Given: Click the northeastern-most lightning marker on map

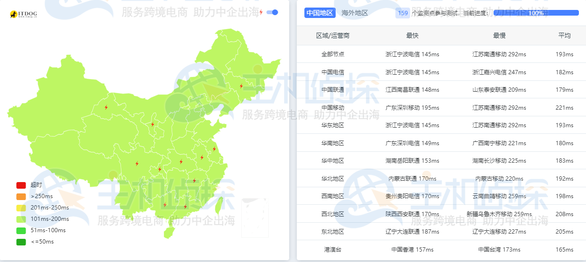Looking at the screenshot, I should pos(241,86).
